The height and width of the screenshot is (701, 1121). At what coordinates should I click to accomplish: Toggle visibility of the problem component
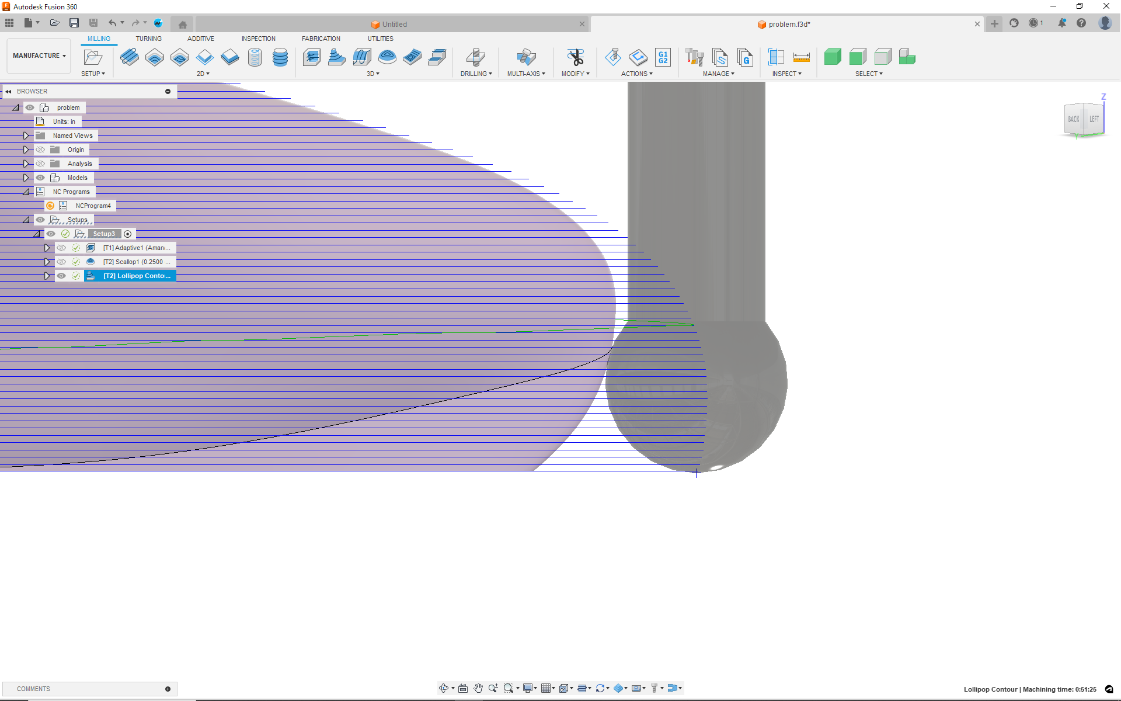click(x=30, y=107)
